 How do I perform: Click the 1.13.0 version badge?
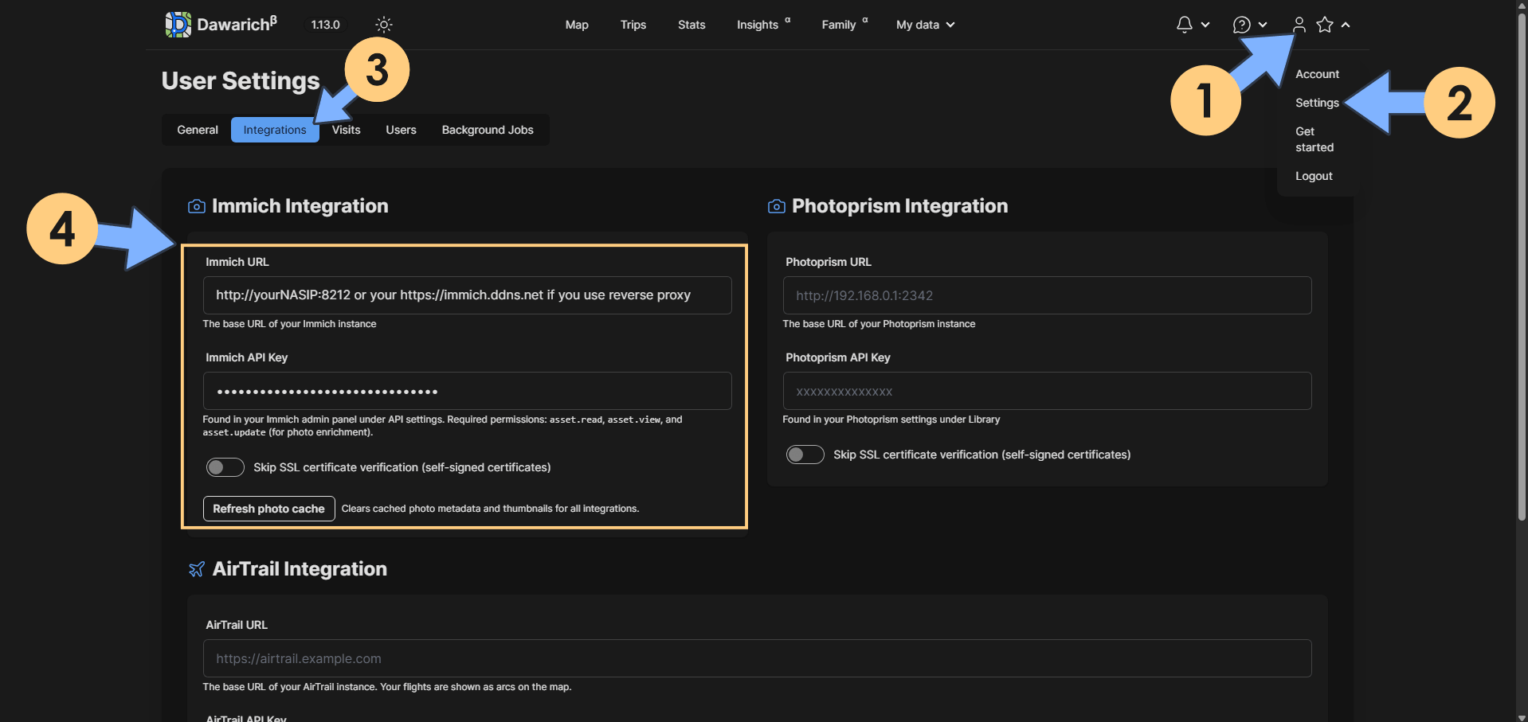click(325, 25)
